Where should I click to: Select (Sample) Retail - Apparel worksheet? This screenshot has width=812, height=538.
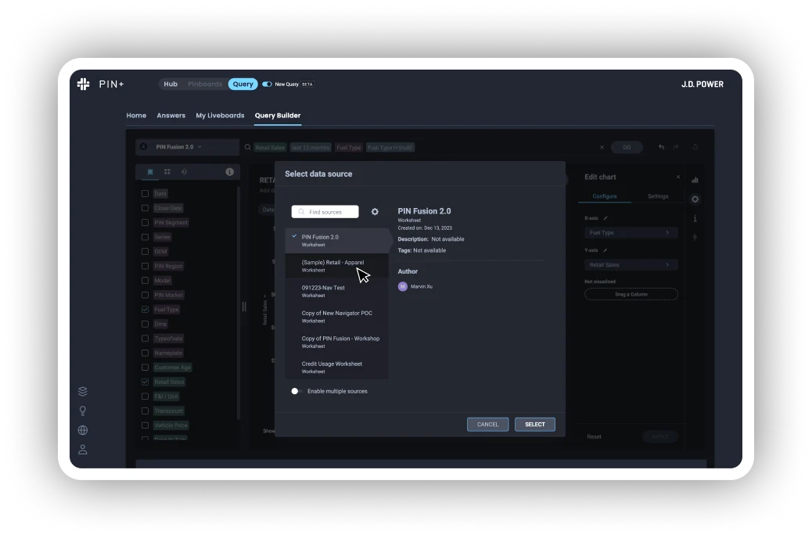click(336, 266)
